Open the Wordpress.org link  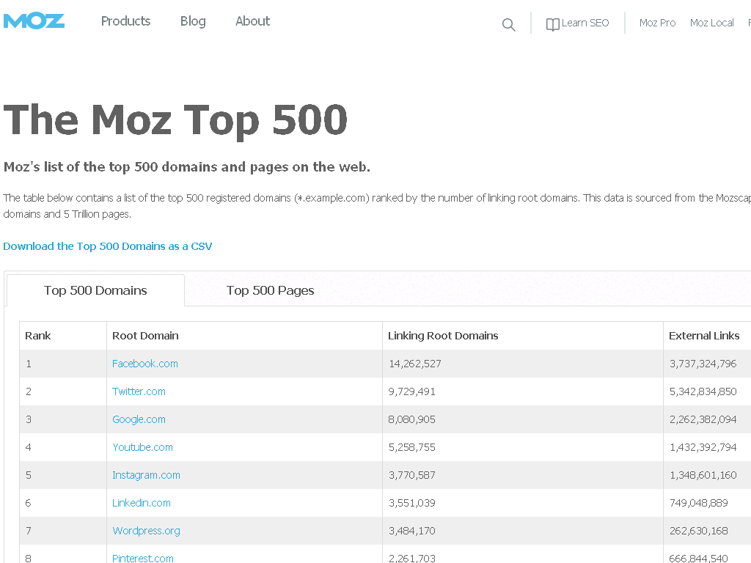[146, 531]
